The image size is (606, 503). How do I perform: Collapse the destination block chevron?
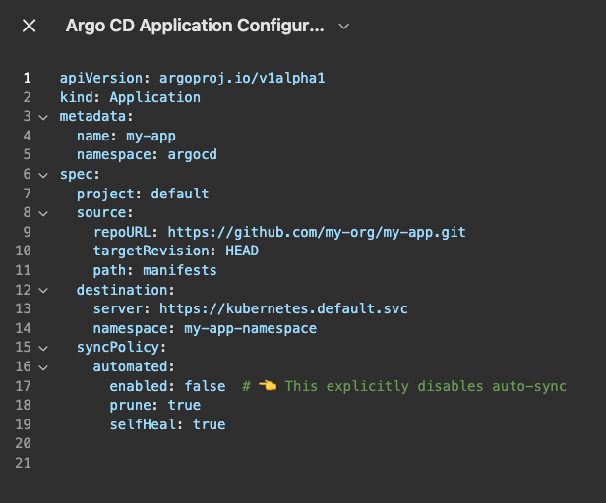(42, 290)
